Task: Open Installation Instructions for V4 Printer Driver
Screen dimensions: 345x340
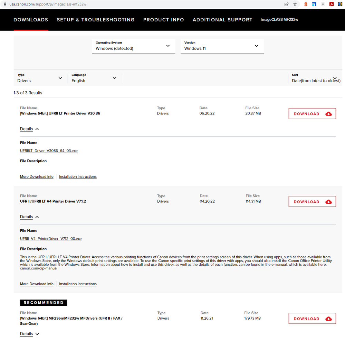Action: coord(78,284)
